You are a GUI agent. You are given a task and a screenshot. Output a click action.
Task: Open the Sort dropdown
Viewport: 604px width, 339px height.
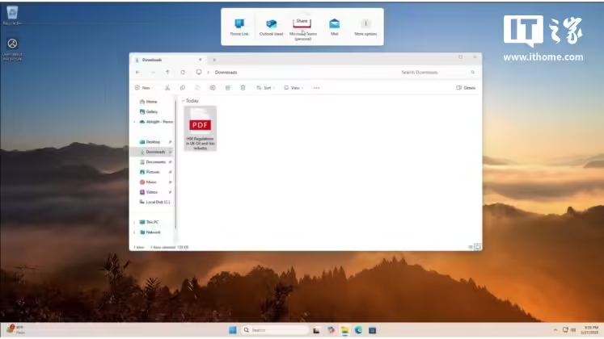coord(265,87)
